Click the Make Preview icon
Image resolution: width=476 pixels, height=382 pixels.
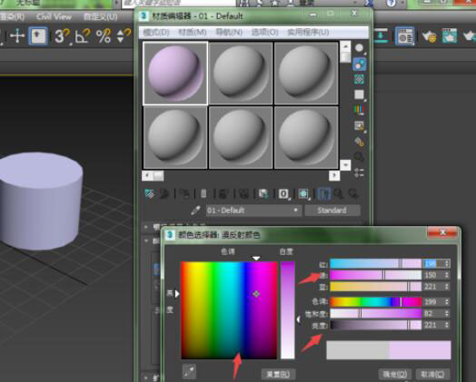click(360, 126)
